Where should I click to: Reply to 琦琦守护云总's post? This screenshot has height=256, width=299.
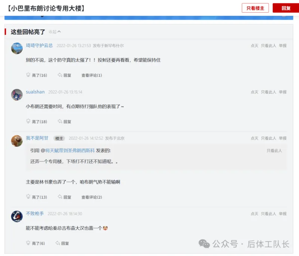point(64,75)
